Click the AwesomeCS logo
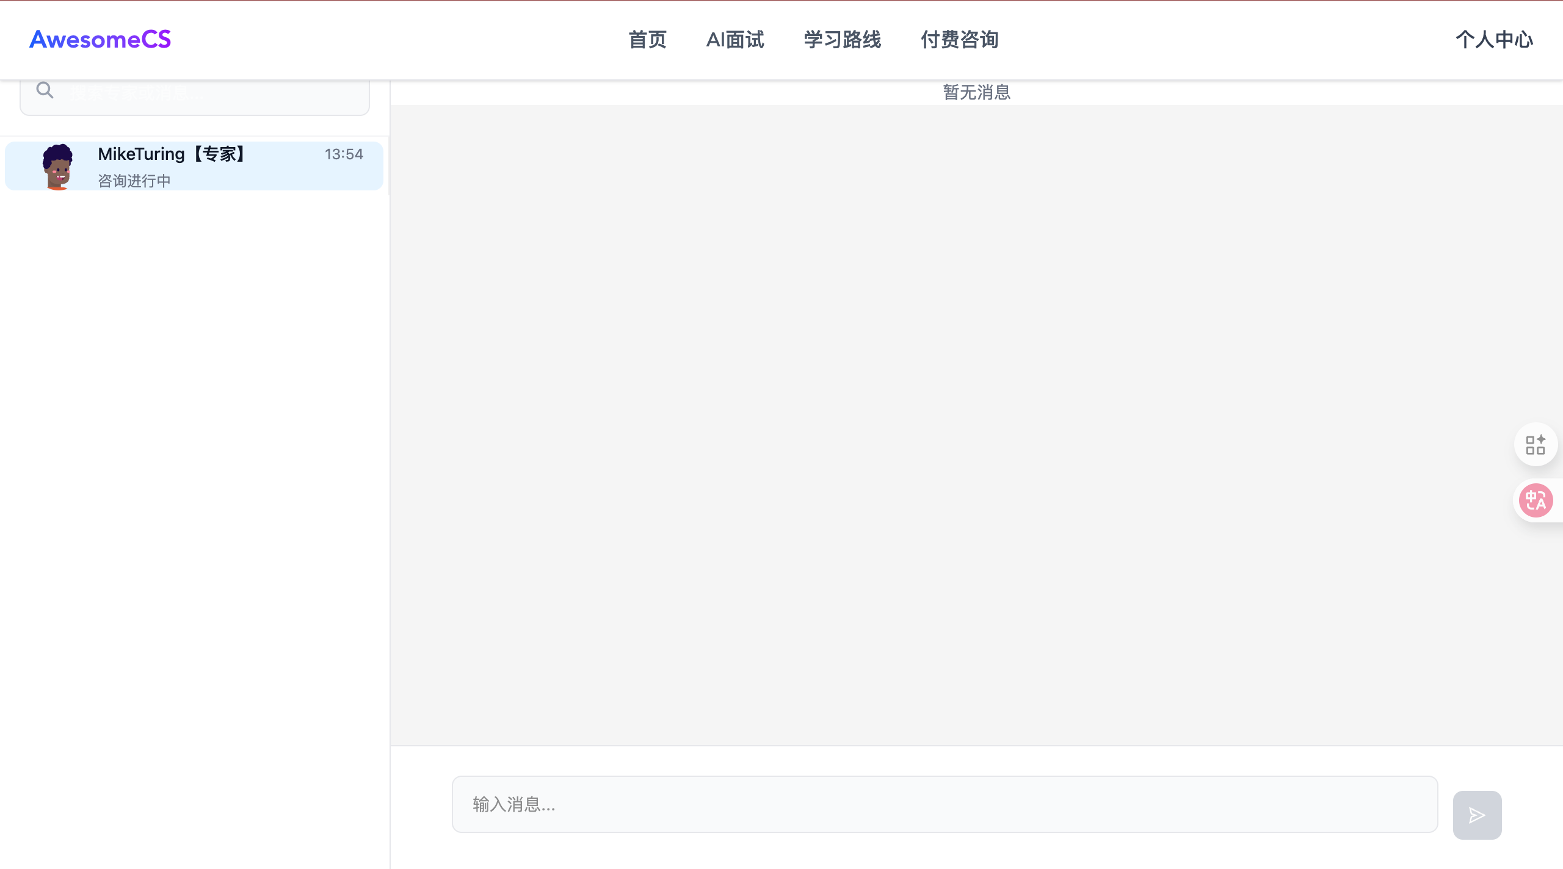The image size is (1563, 869). coord(100,39)
